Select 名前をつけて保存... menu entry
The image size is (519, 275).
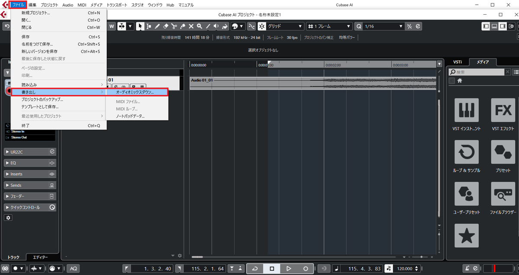(x=58, y=44)
